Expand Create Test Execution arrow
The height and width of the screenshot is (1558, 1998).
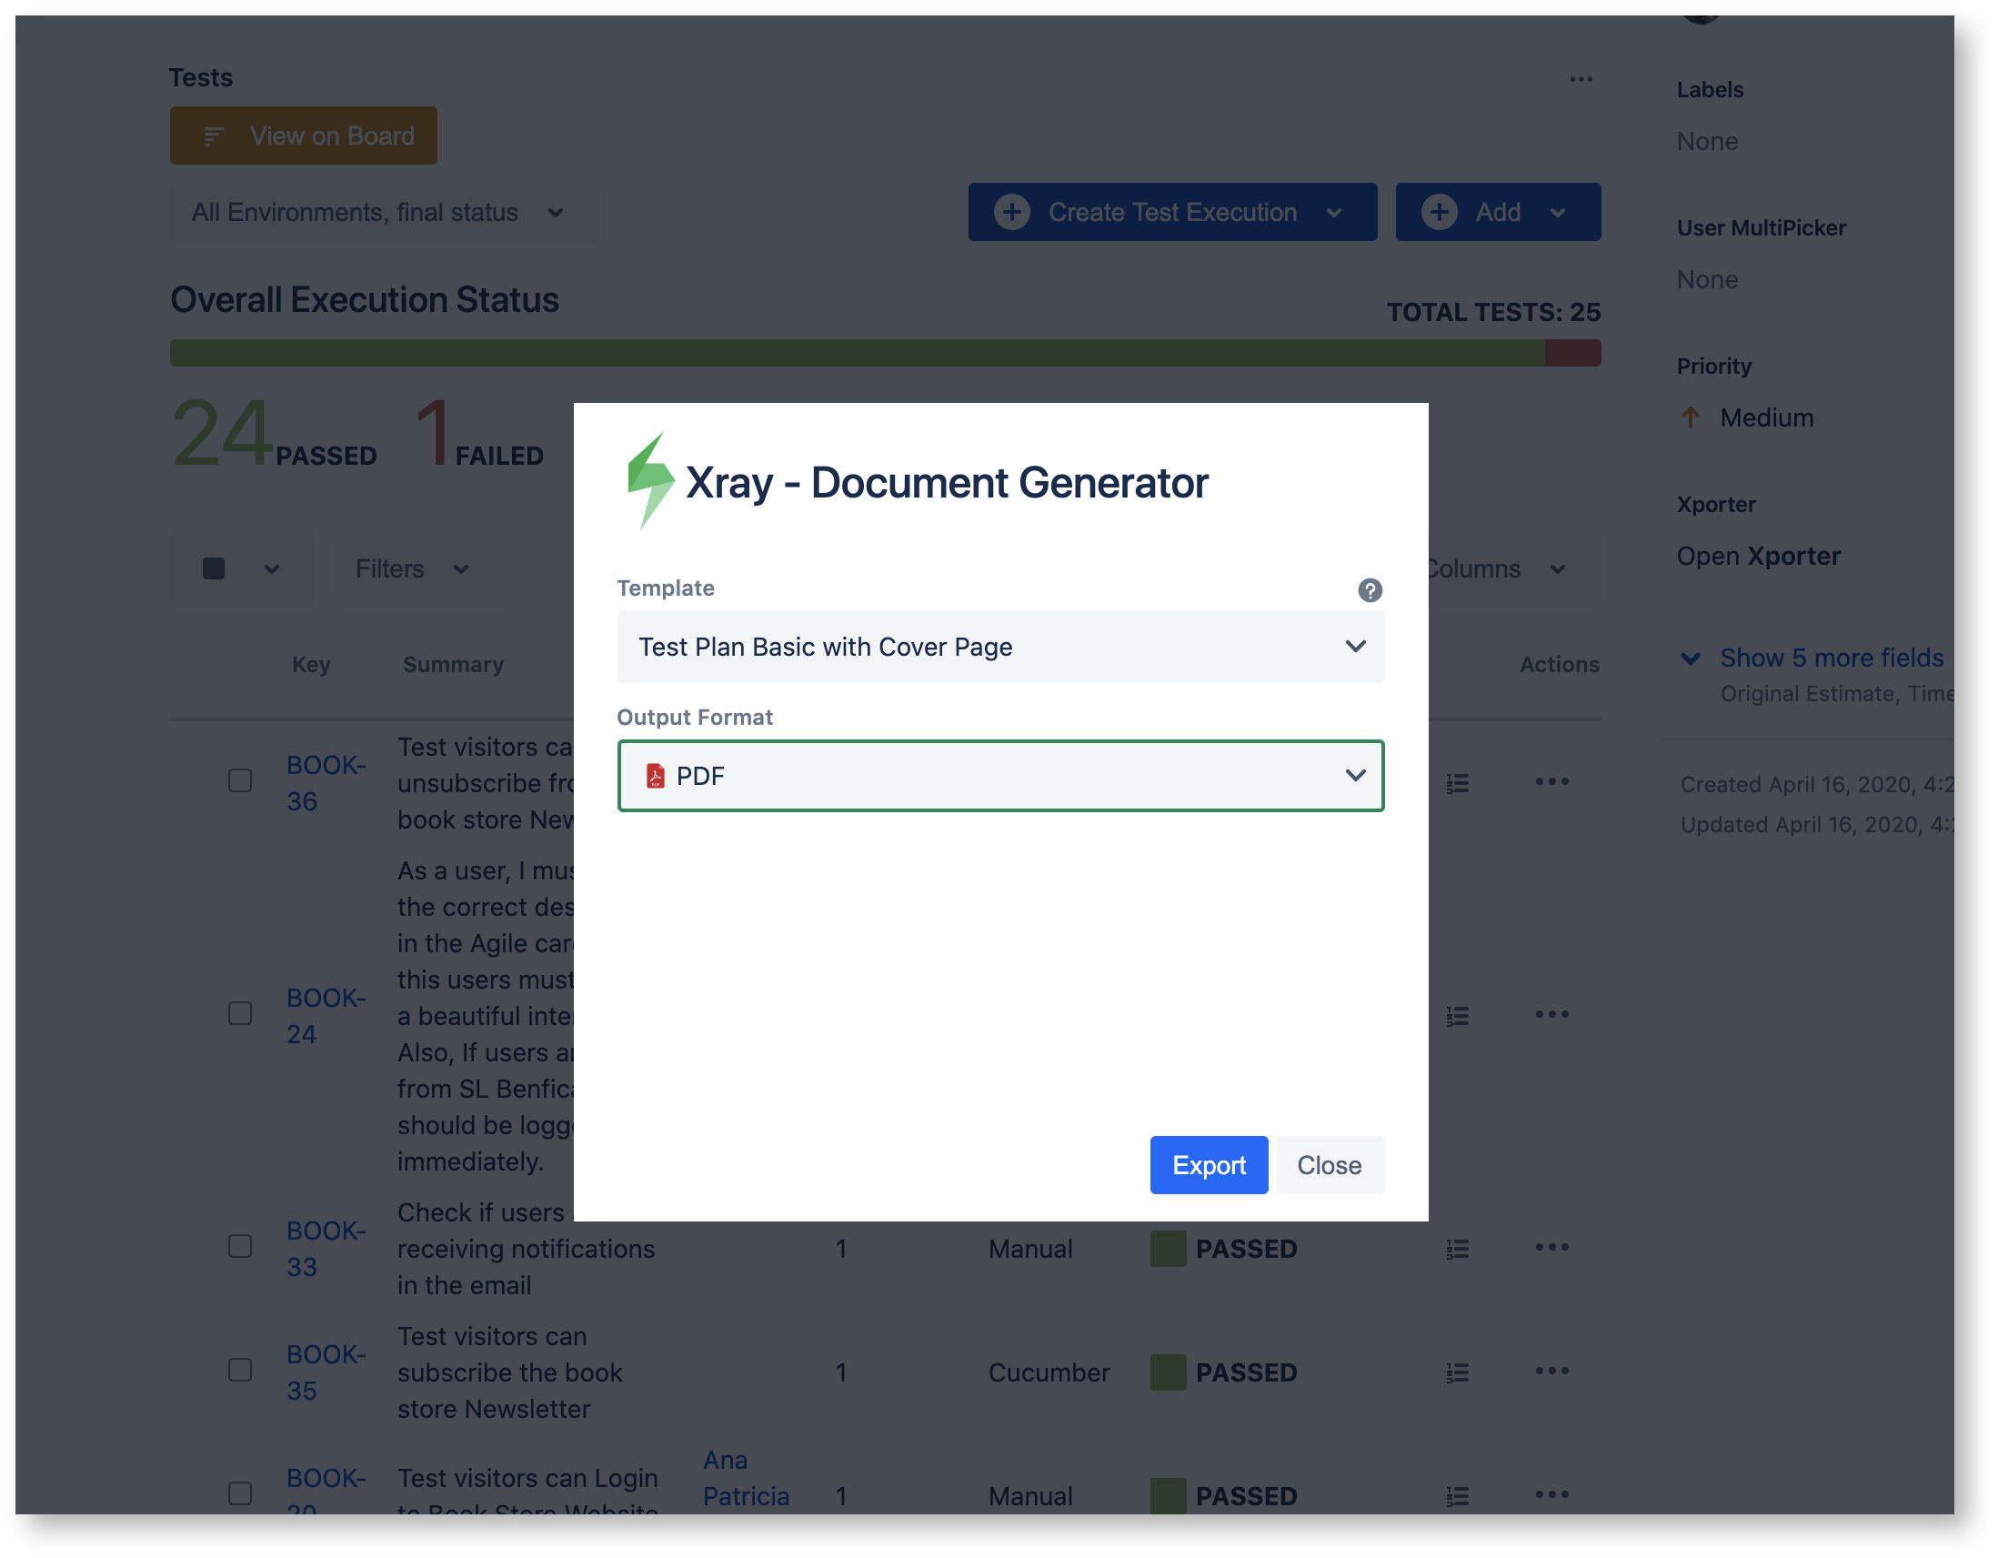1334,212
